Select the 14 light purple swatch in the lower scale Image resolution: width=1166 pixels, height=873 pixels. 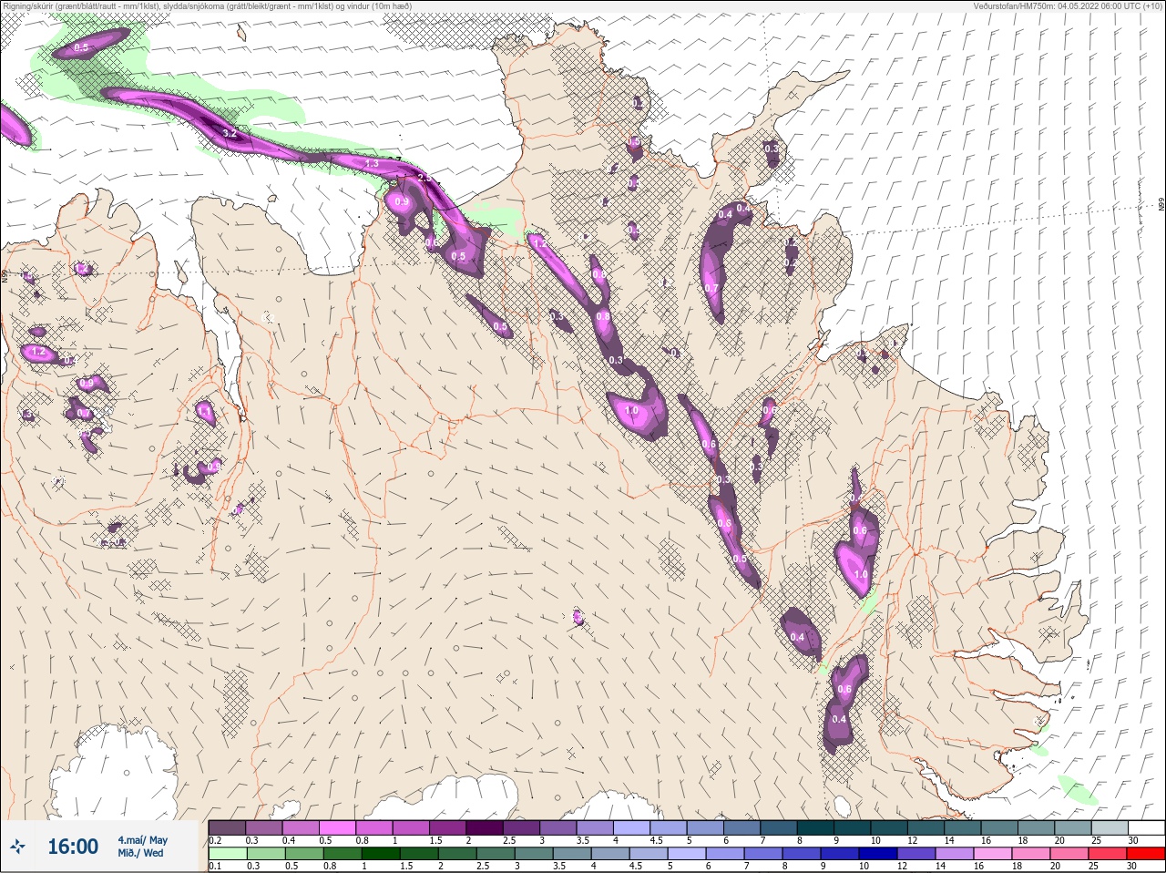coord(954,854)
